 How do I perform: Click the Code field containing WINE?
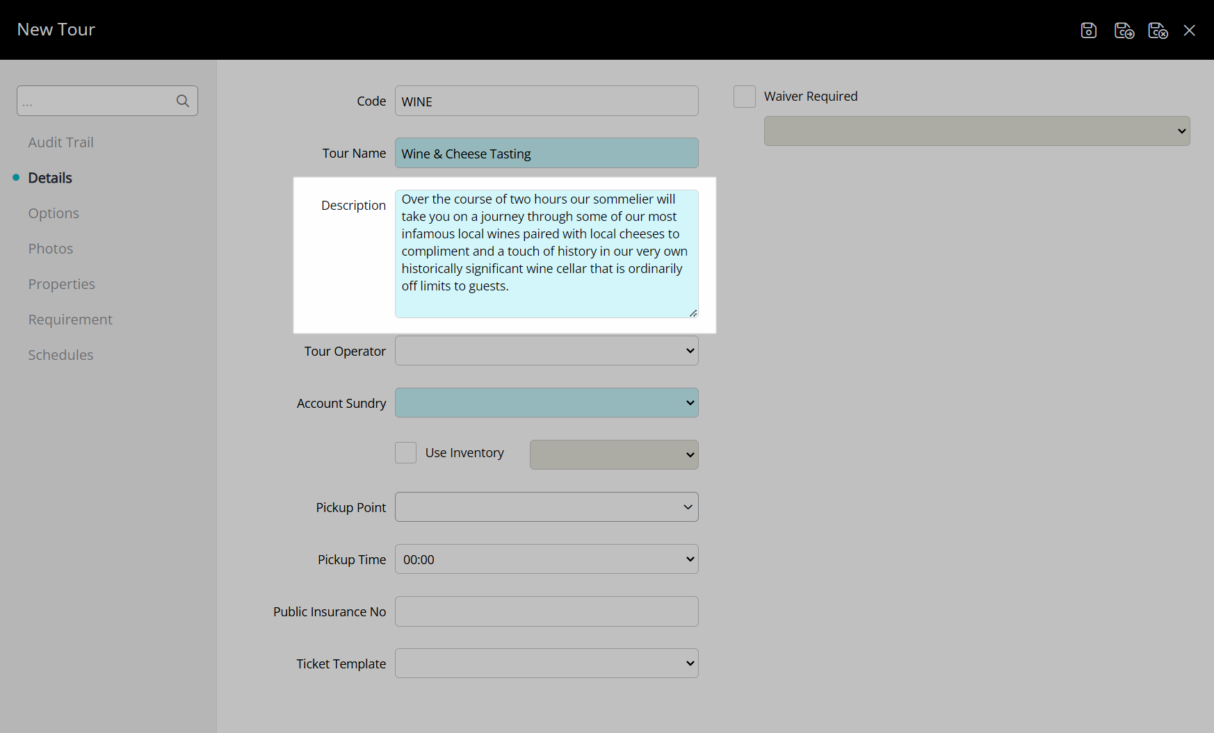click(547, 101)
